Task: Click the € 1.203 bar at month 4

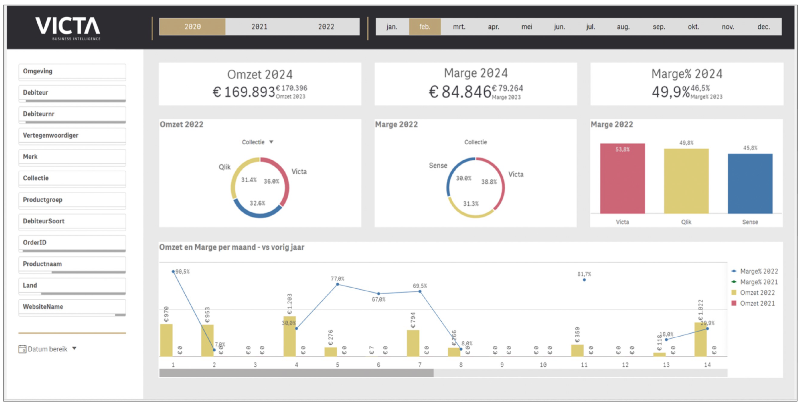Action: pyautogui.click(x=290, y=336)
